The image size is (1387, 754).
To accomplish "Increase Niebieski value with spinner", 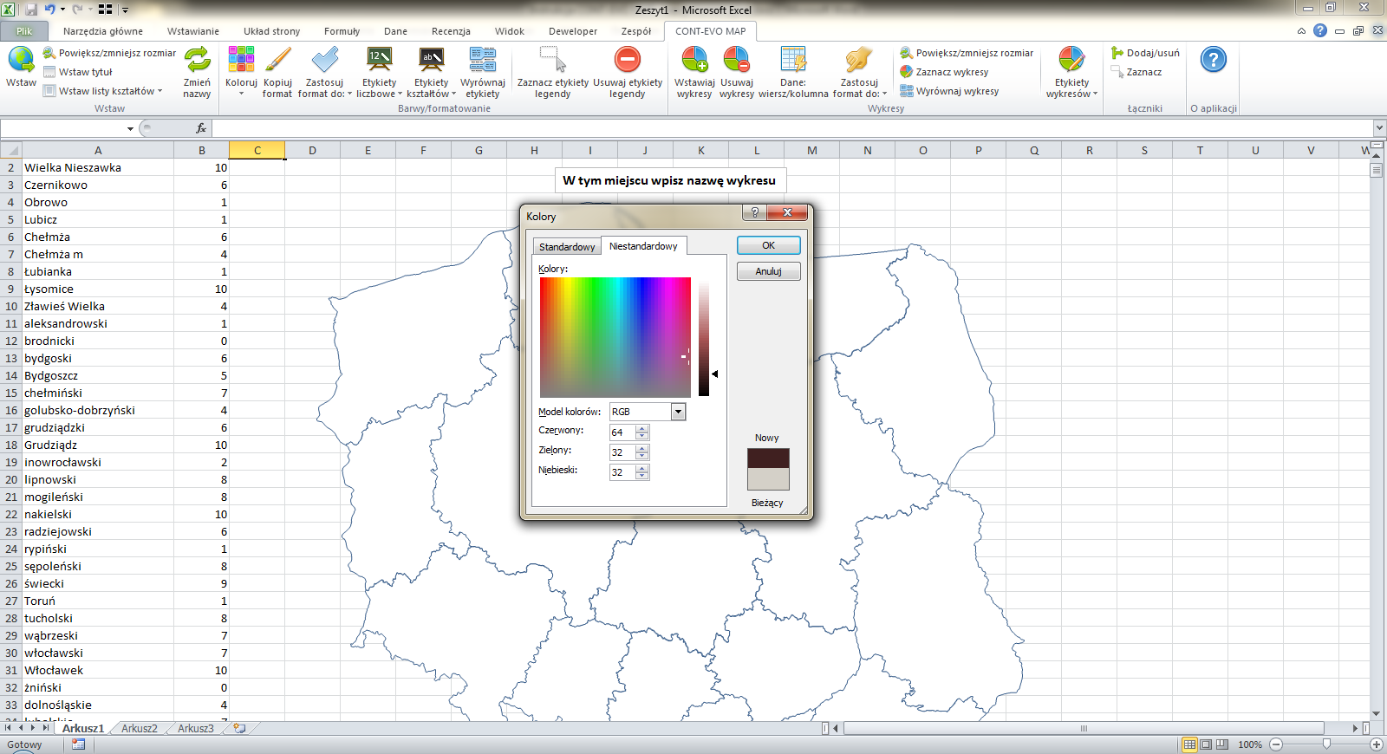I will click(x=642, y=468).
